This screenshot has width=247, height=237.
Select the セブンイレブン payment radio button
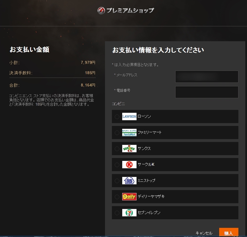click(117, 213)
